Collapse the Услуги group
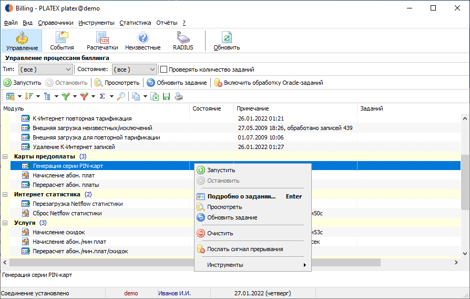 click(x=5, y=223)
